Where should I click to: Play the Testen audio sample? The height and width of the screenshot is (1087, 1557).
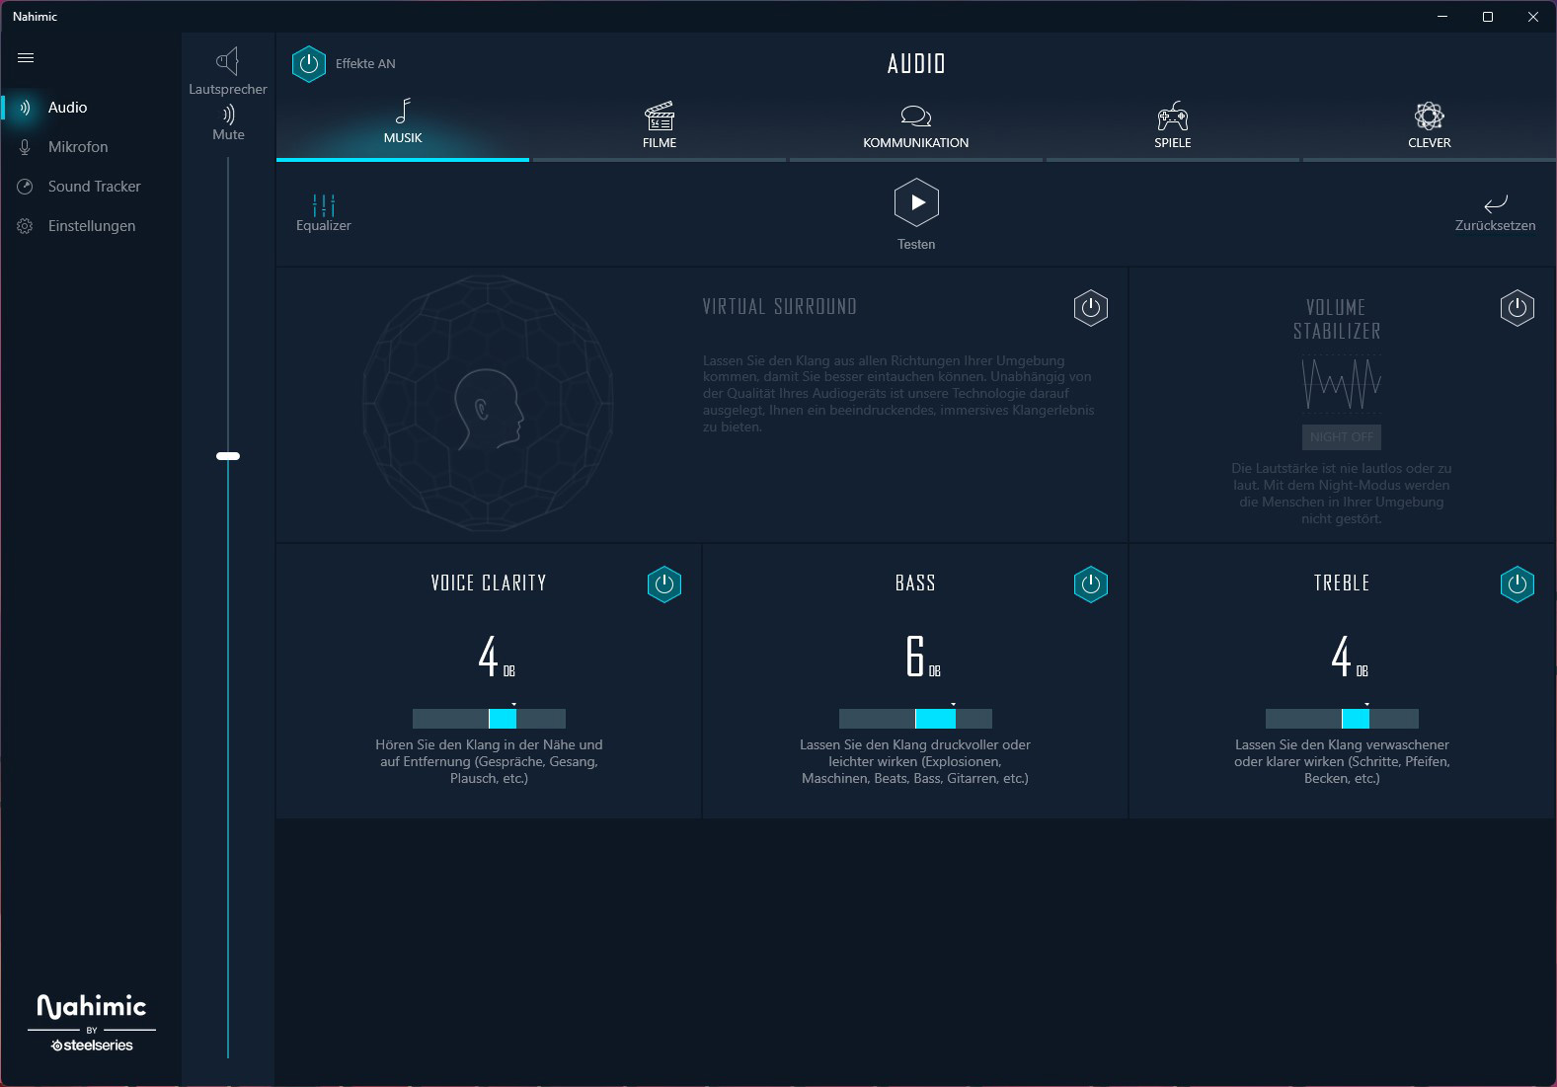[x=916, y=202]
